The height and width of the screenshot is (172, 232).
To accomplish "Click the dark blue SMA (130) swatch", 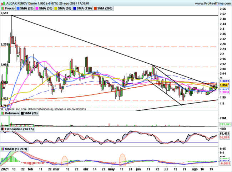I will pyautogui.click(x=75, y=9).
